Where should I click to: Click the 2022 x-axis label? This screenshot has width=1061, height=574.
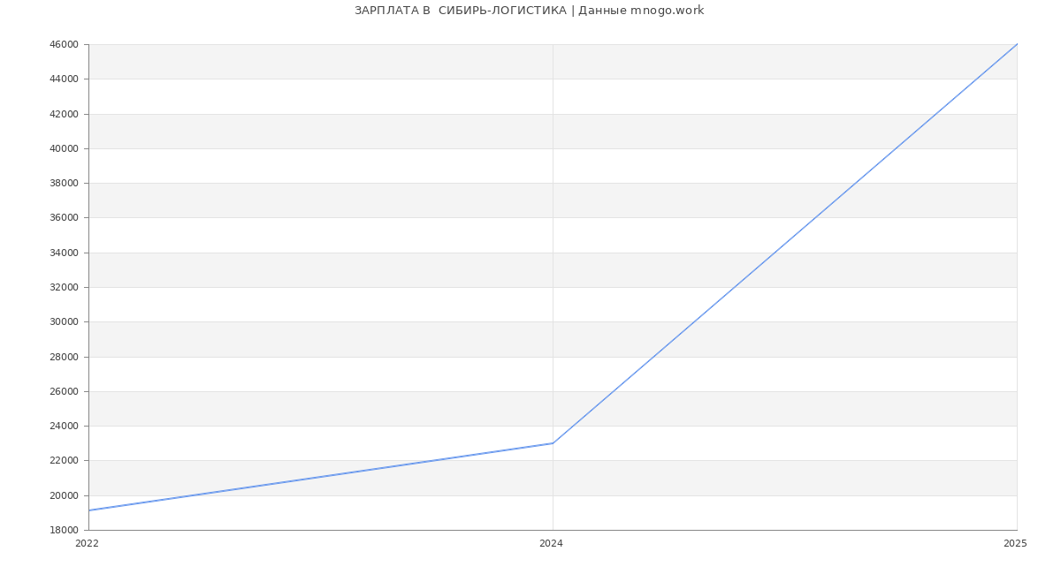coord(87,544)
